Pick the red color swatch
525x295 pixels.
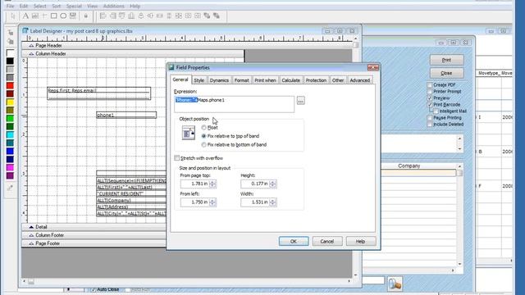[x=10, y=85]
